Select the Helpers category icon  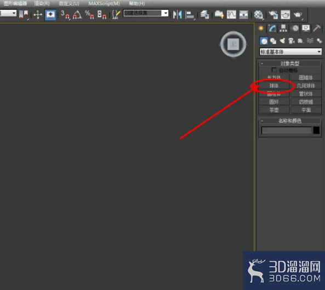click(300, 41)
